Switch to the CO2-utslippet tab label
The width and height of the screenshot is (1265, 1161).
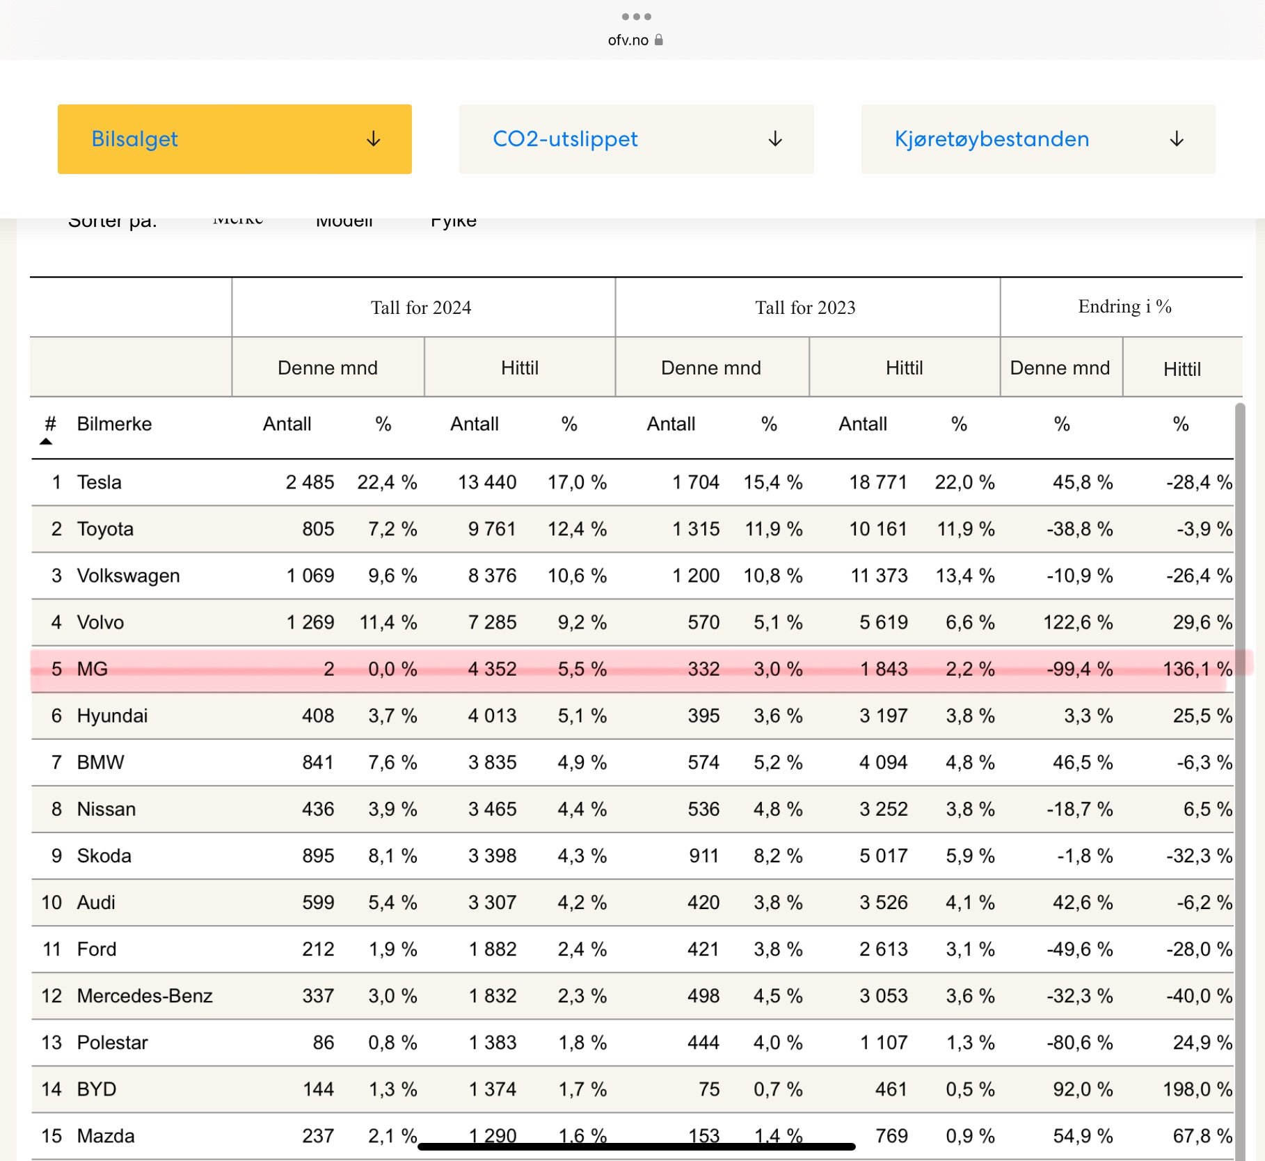565,139
